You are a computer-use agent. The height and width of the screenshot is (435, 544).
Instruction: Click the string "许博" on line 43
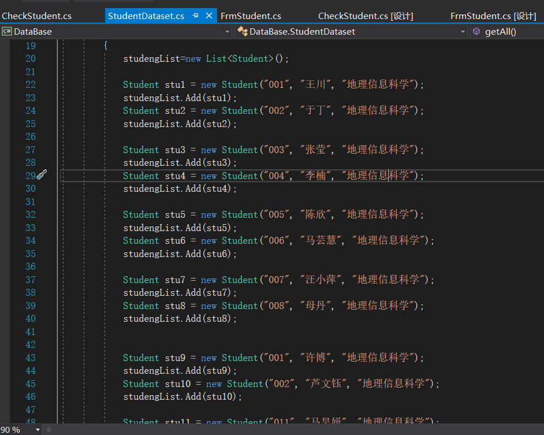tap(315, 358)
